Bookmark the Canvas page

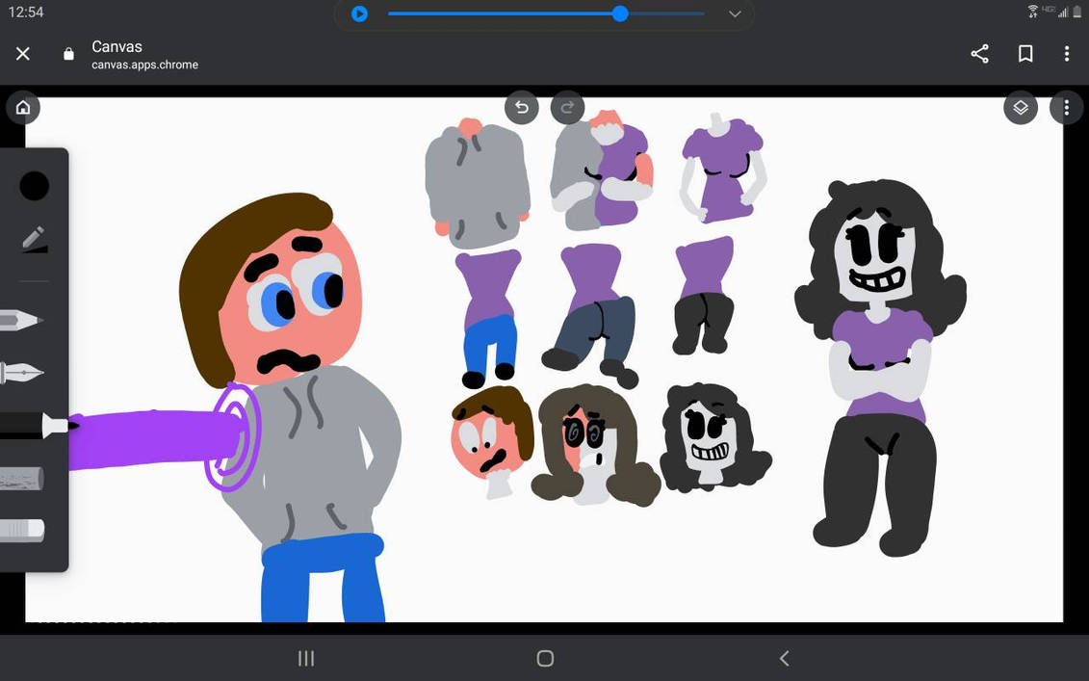[x=1025, y=54]
